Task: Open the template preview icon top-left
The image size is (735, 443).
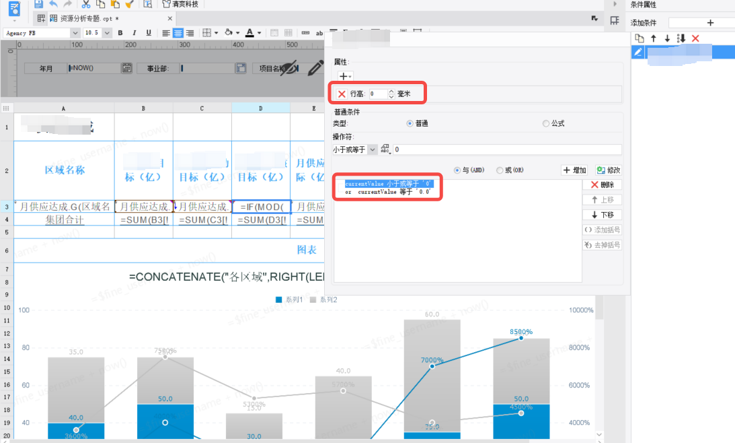Action: pos(15,9)
